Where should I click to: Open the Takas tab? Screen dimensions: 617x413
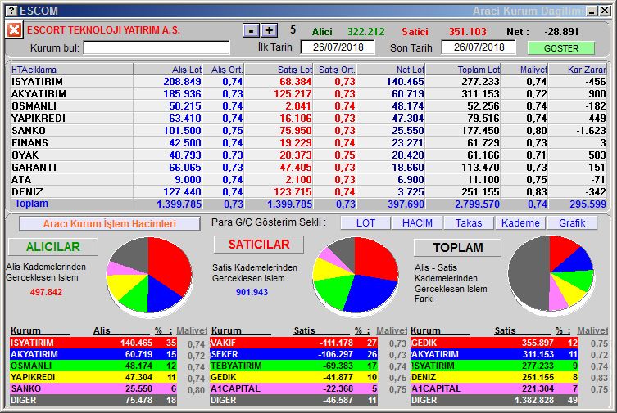pyautogui.click(x=469, y=223)
